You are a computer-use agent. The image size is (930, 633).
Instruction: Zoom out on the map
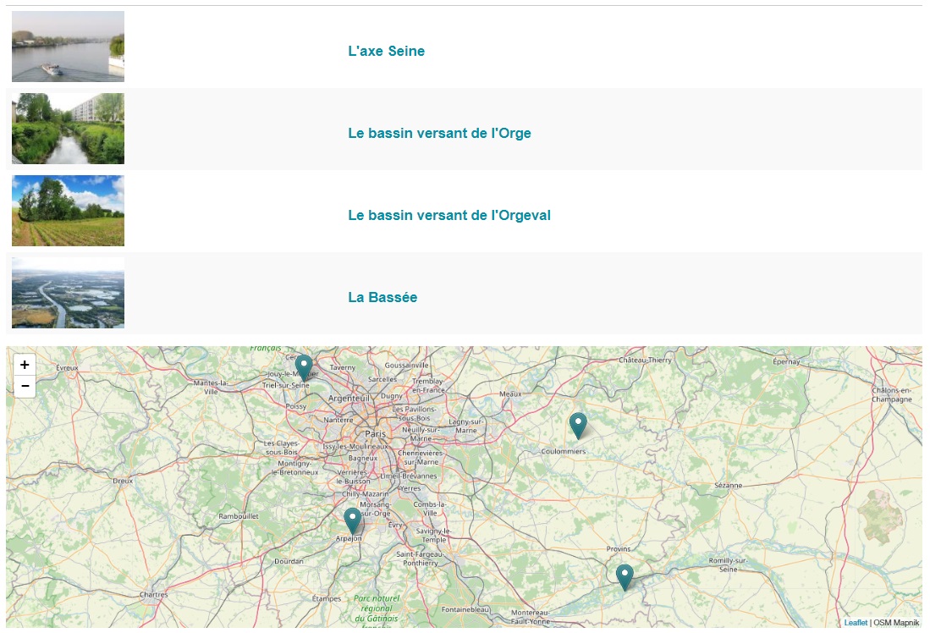[x=25, y=386]
